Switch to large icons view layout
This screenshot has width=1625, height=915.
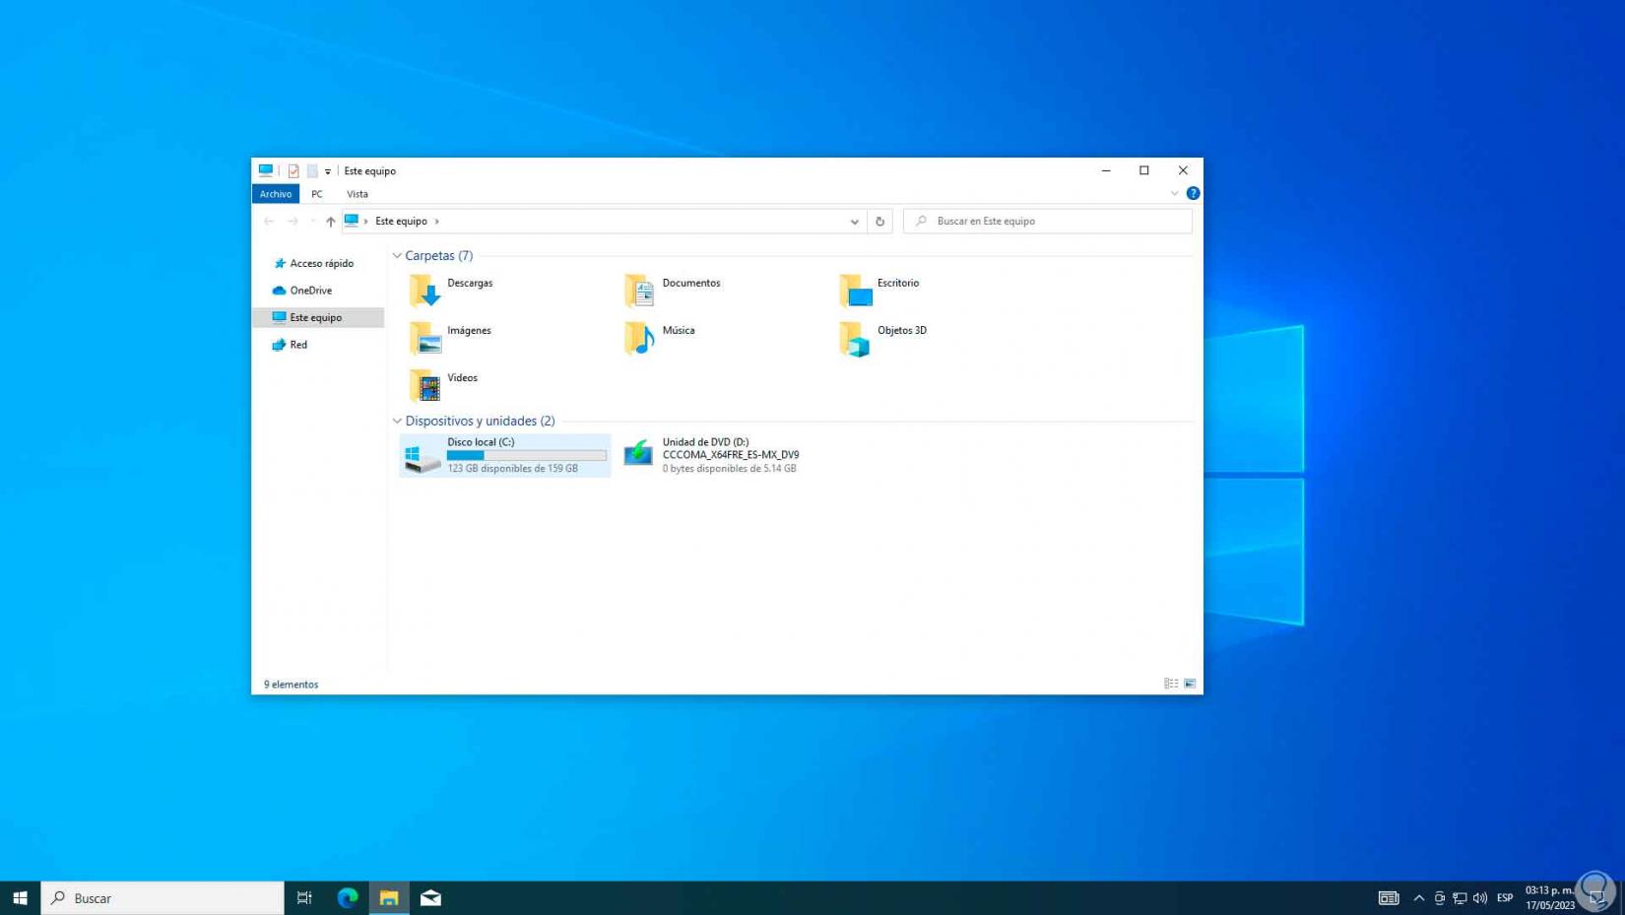(x=1190, y=684)
